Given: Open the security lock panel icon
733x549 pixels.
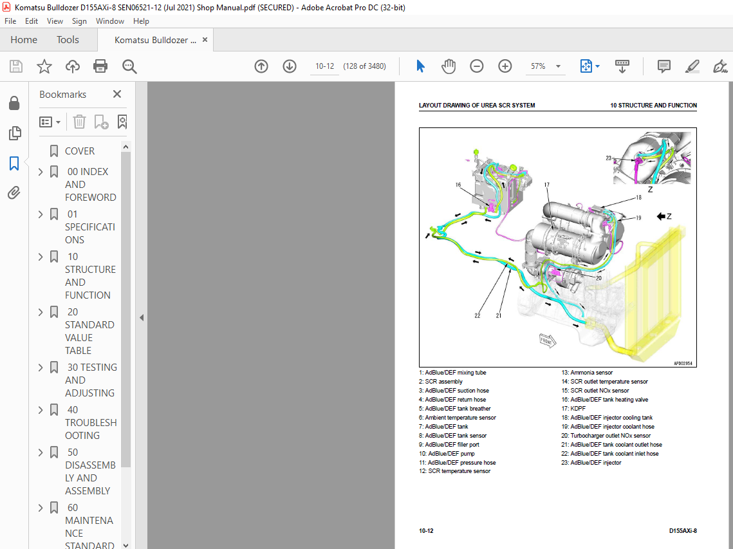Looking at the screenshot, I should click(15, 103).
